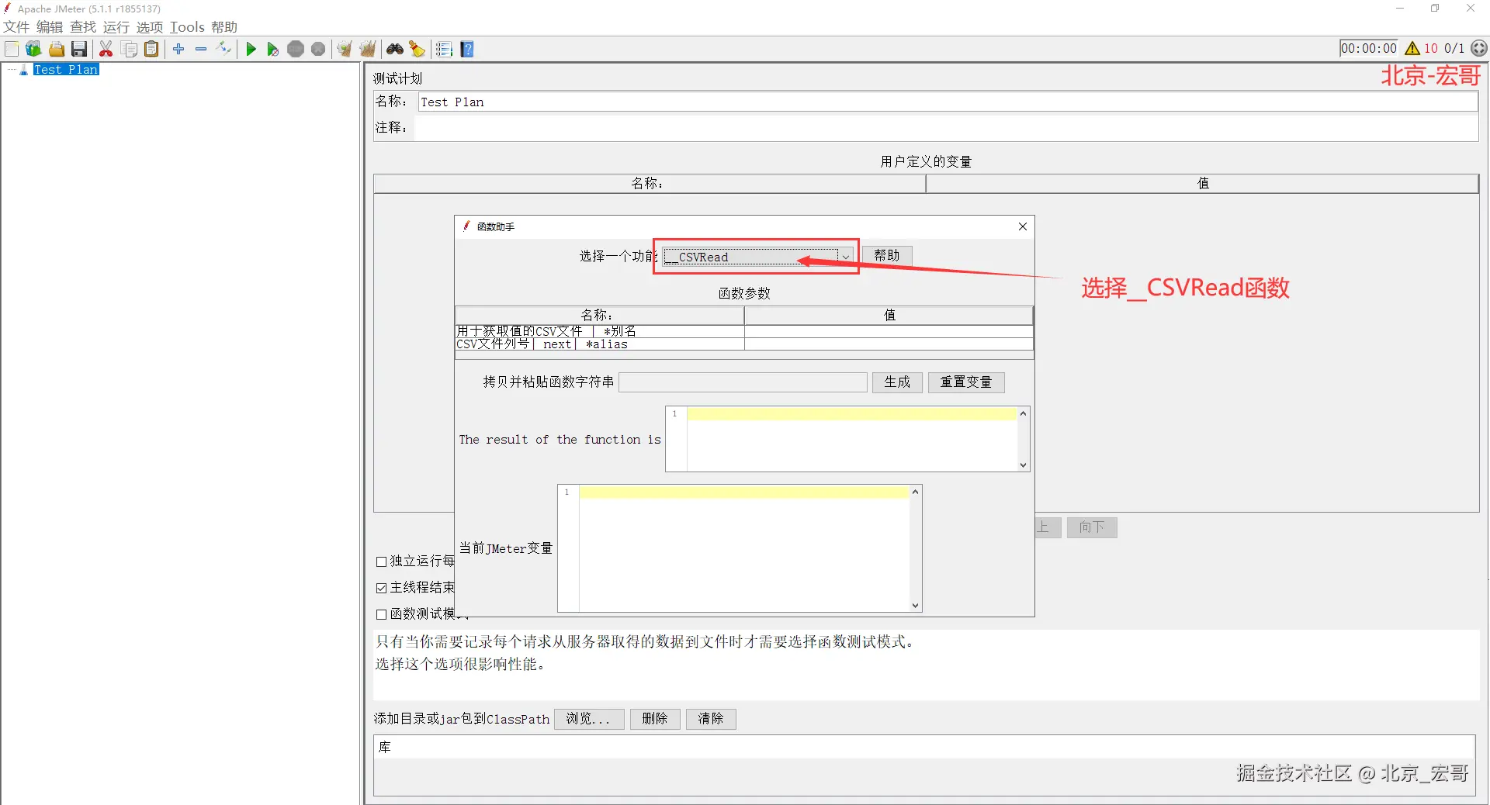The width and height of the screenshot is (1490, 805).
Task: Start the test with green play icon
Action: click(x=251, y=49)
